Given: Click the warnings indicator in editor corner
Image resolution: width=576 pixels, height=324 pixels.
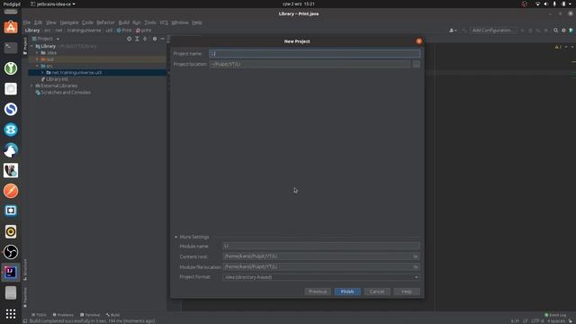Looking at the screenshot, I should (x=558, y=47).
